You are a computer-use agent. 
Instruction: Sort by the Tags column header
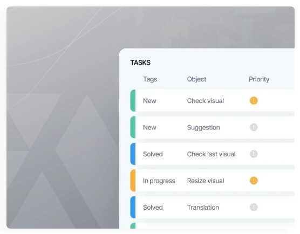click(150, 79)
